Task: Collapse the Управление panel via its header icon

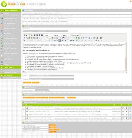Action: tap(23, 95)
